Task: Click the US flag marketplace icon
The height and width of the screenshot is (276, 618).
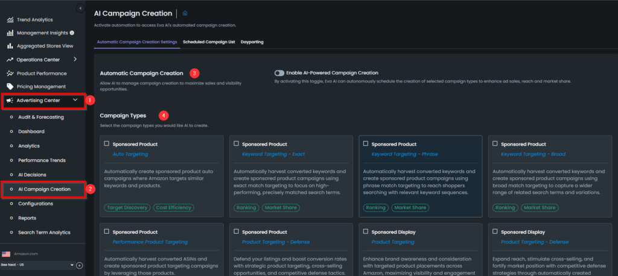Action: click(x=6, y=254)
